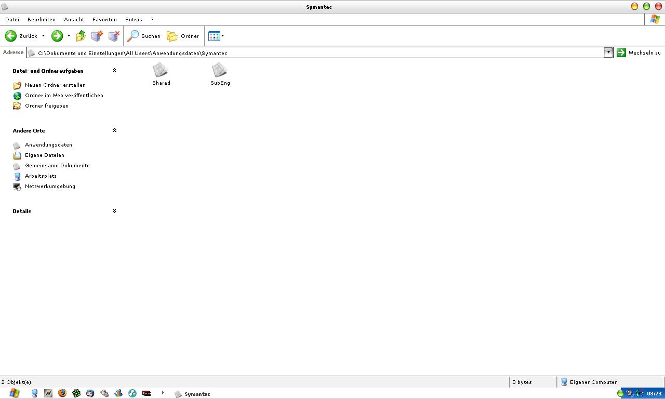The image size is (665, 399).
Task: Open the Bearbeiten menu
Action: (x=42, y=19)
